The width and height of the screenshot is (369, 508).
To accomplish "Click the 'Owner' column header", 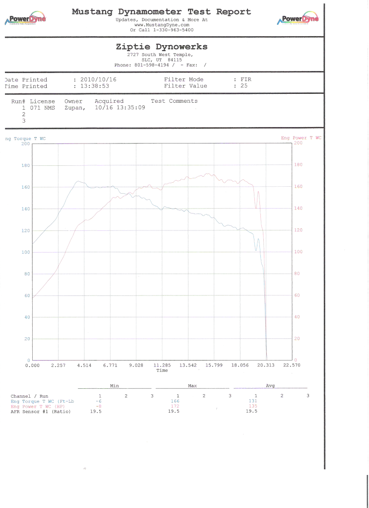I will tap(73, 101).
